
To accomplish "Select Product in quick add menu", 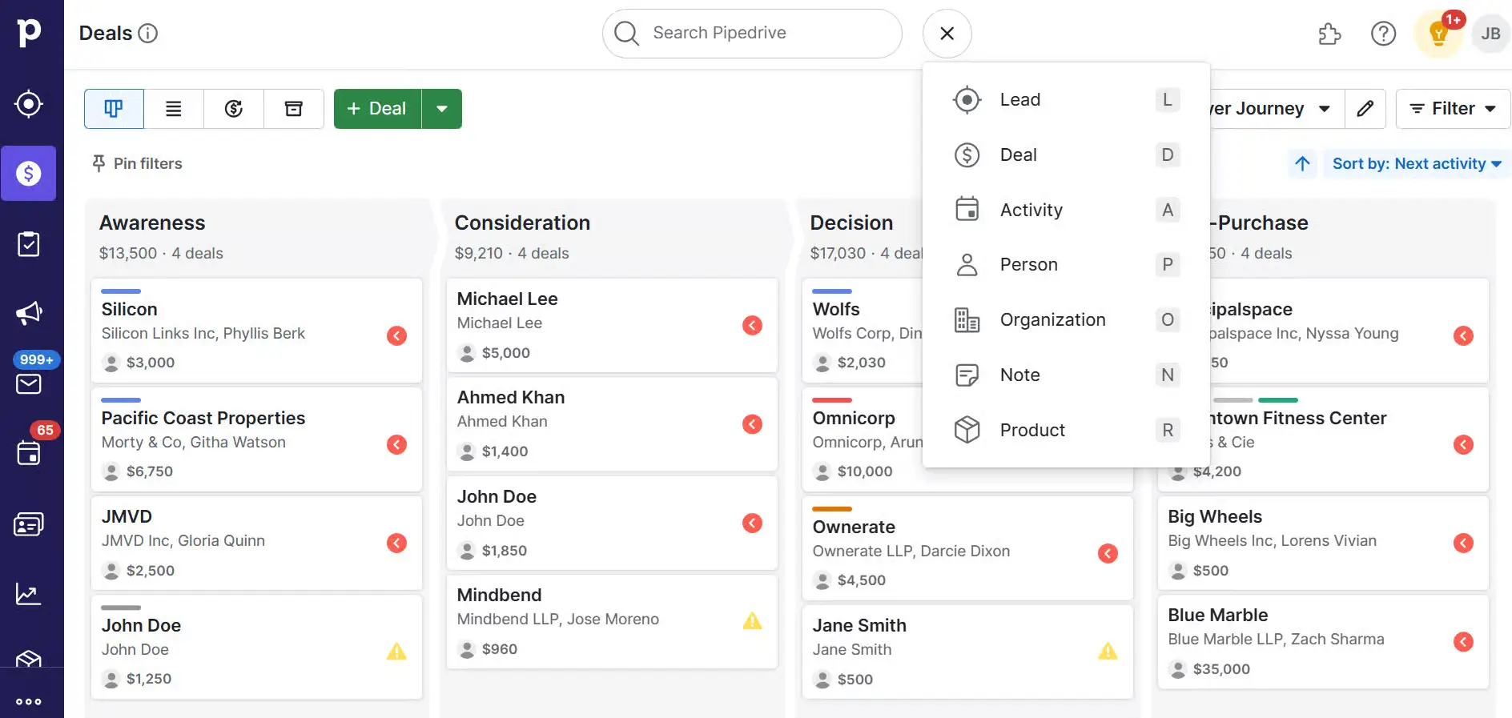I will (x=1066, y=430).
